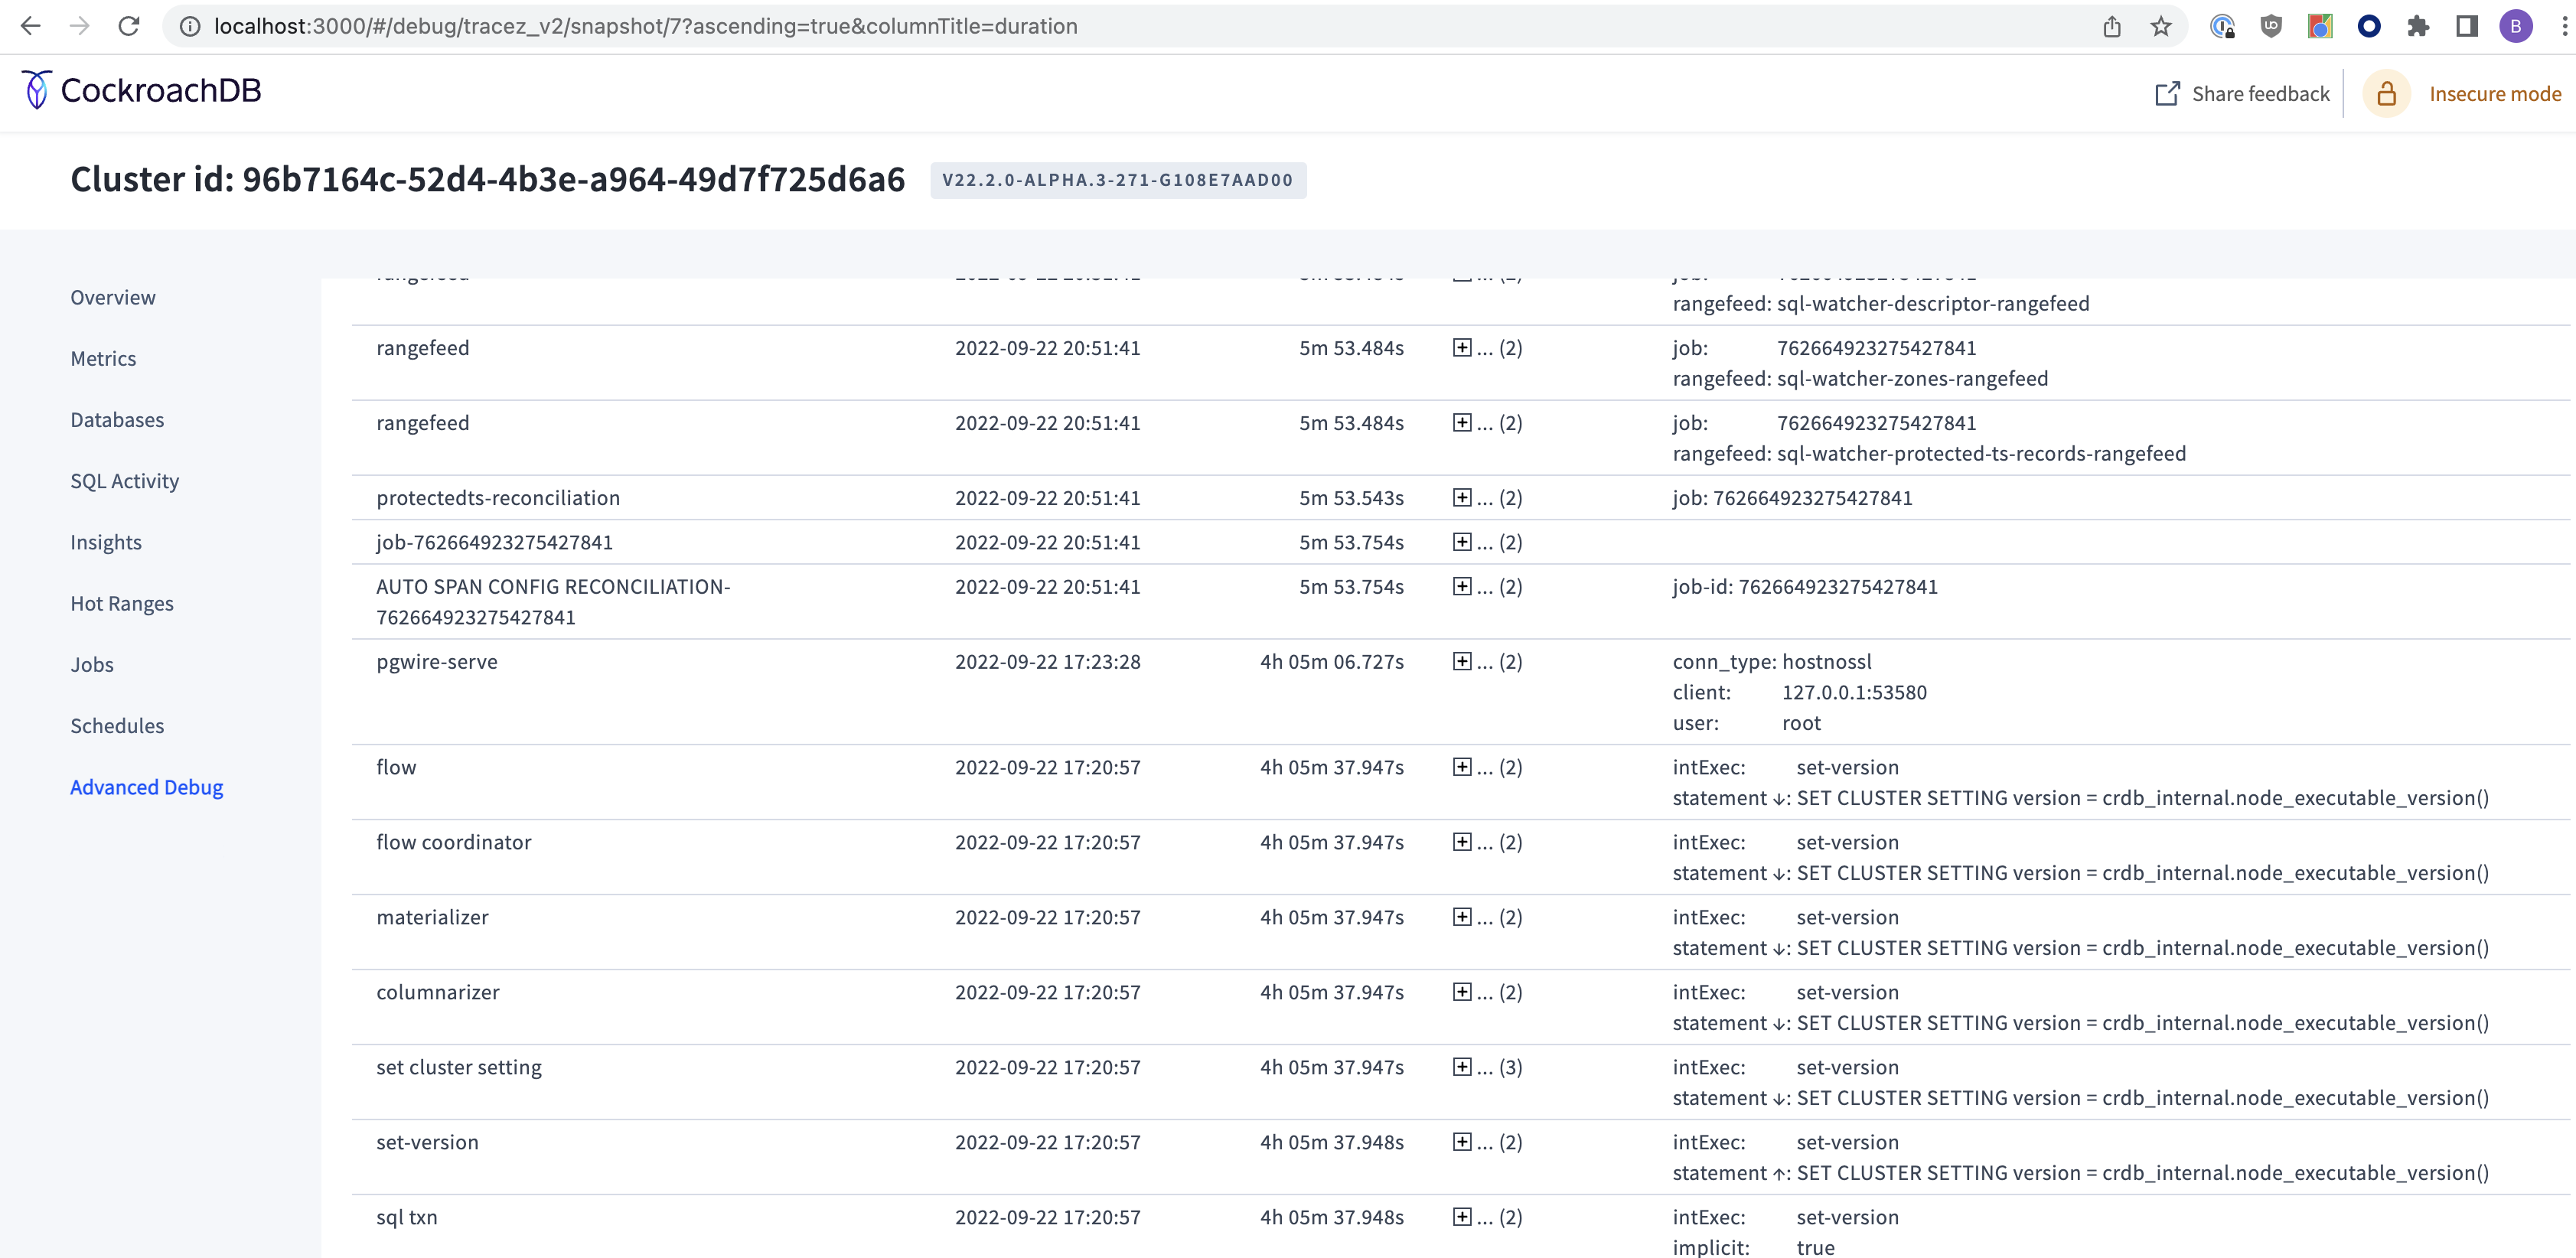Click the CockroachDB logo icon
The width and height of the screenshot is (2576, 1258).
[37, 90]
